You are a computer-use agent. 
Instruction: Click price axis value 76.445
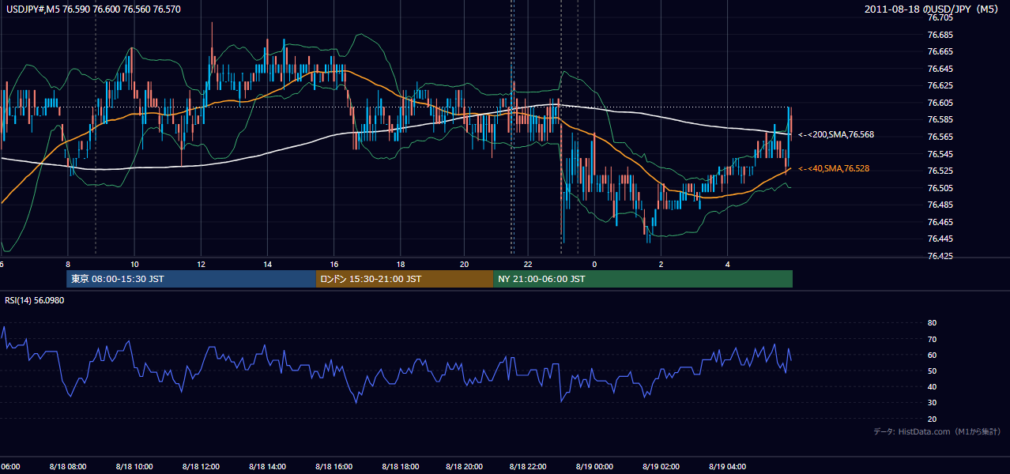(940, 239)
